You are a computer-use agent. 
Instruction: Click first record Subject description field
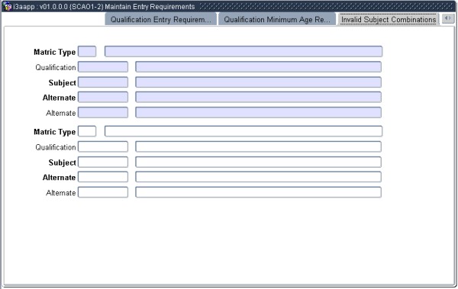(258, 82)
